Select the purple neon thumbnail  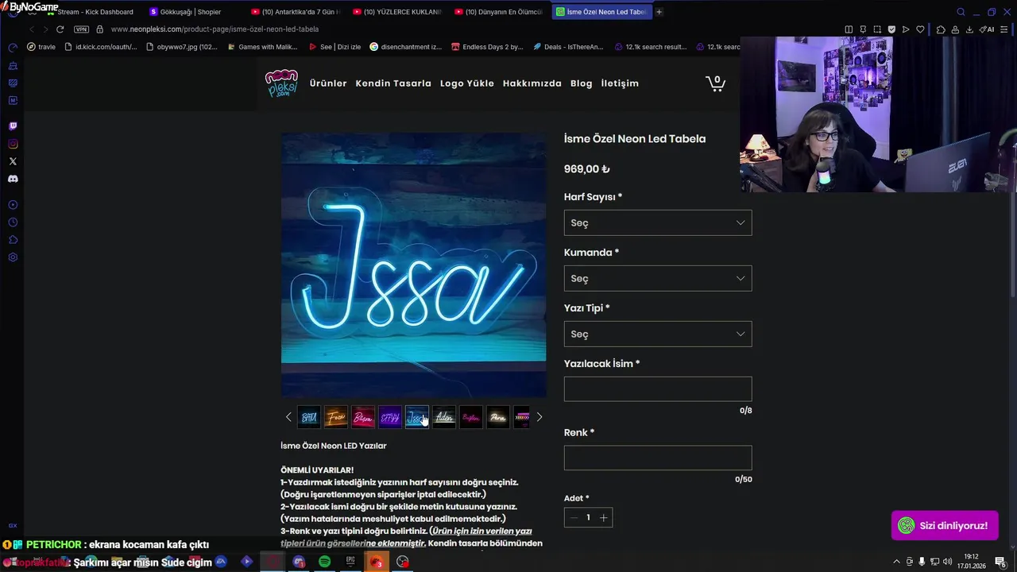click(x=390, y=417)
